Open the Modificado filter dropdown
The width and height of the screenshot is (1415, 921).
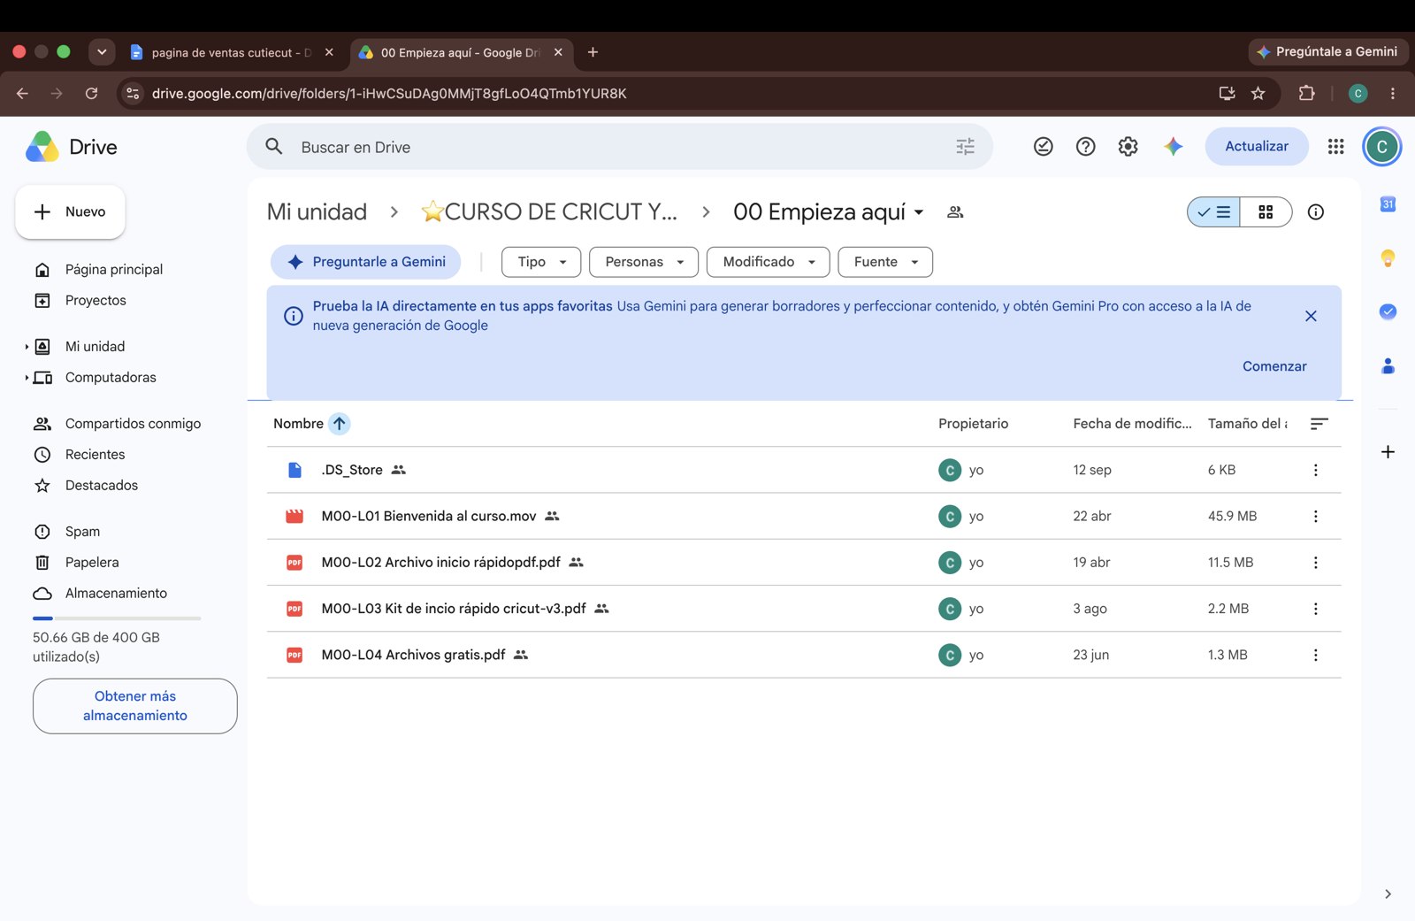point(768,262)
